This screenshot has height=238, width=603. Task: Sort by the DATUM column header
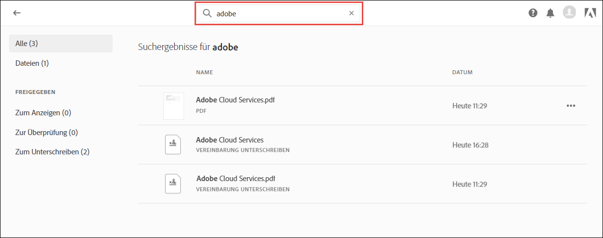tap(462, 72)
